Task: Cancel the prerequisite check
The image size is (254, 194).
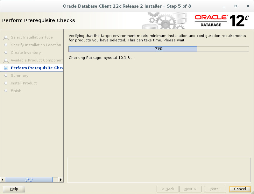Action: click(240, 189)
